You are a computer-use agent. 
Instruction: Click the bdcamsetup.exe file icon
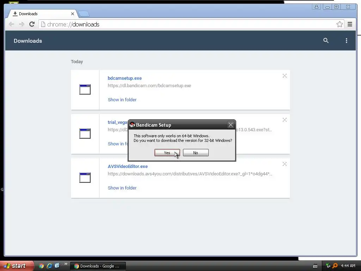85,89
